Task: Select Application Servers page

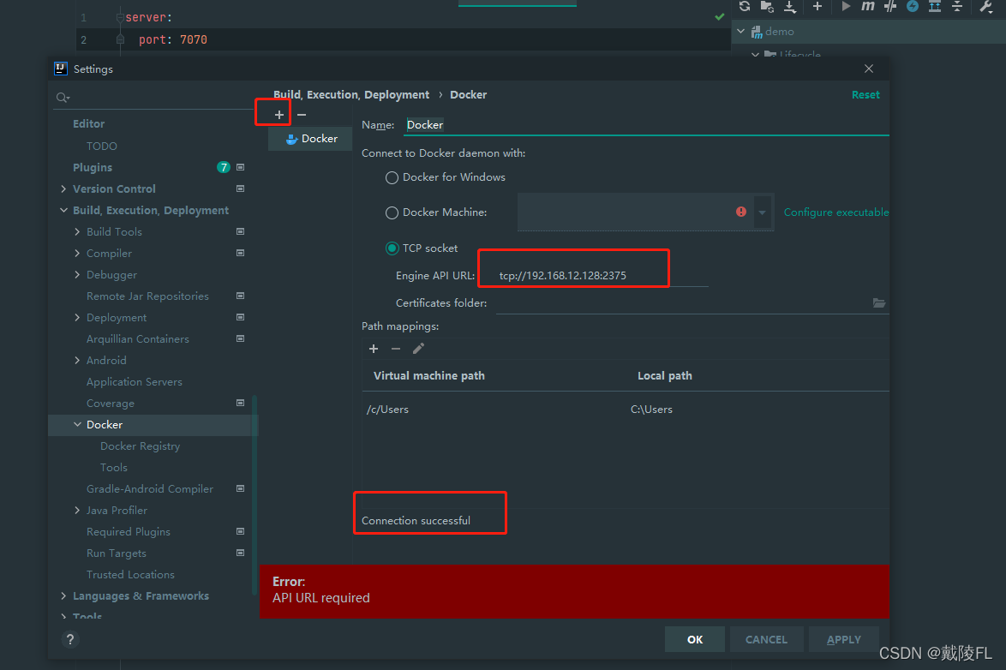Action: click(134, 382)
